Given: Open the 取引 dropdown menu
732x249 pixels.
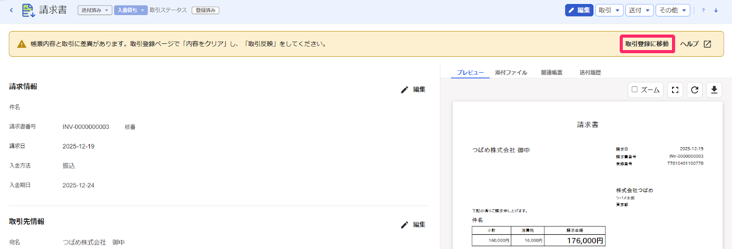Looking at the screenshot, I should [x=609, y=10].
